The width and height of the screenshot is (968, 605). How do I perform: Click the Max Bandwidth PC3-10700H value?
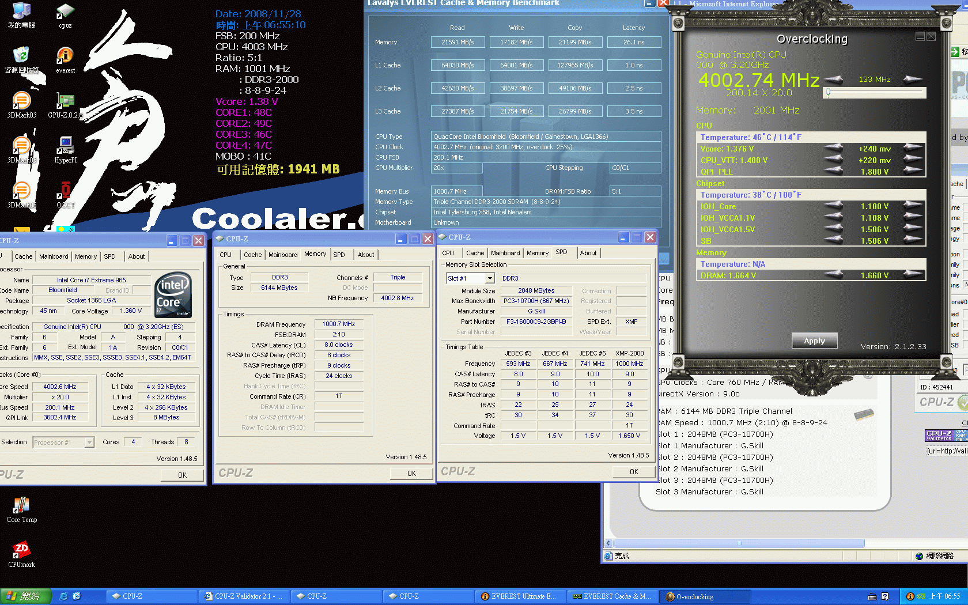[x=536, y=301]
